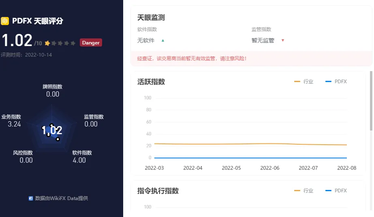Click the page scrollbar thumb

click(x=371, y=101)
